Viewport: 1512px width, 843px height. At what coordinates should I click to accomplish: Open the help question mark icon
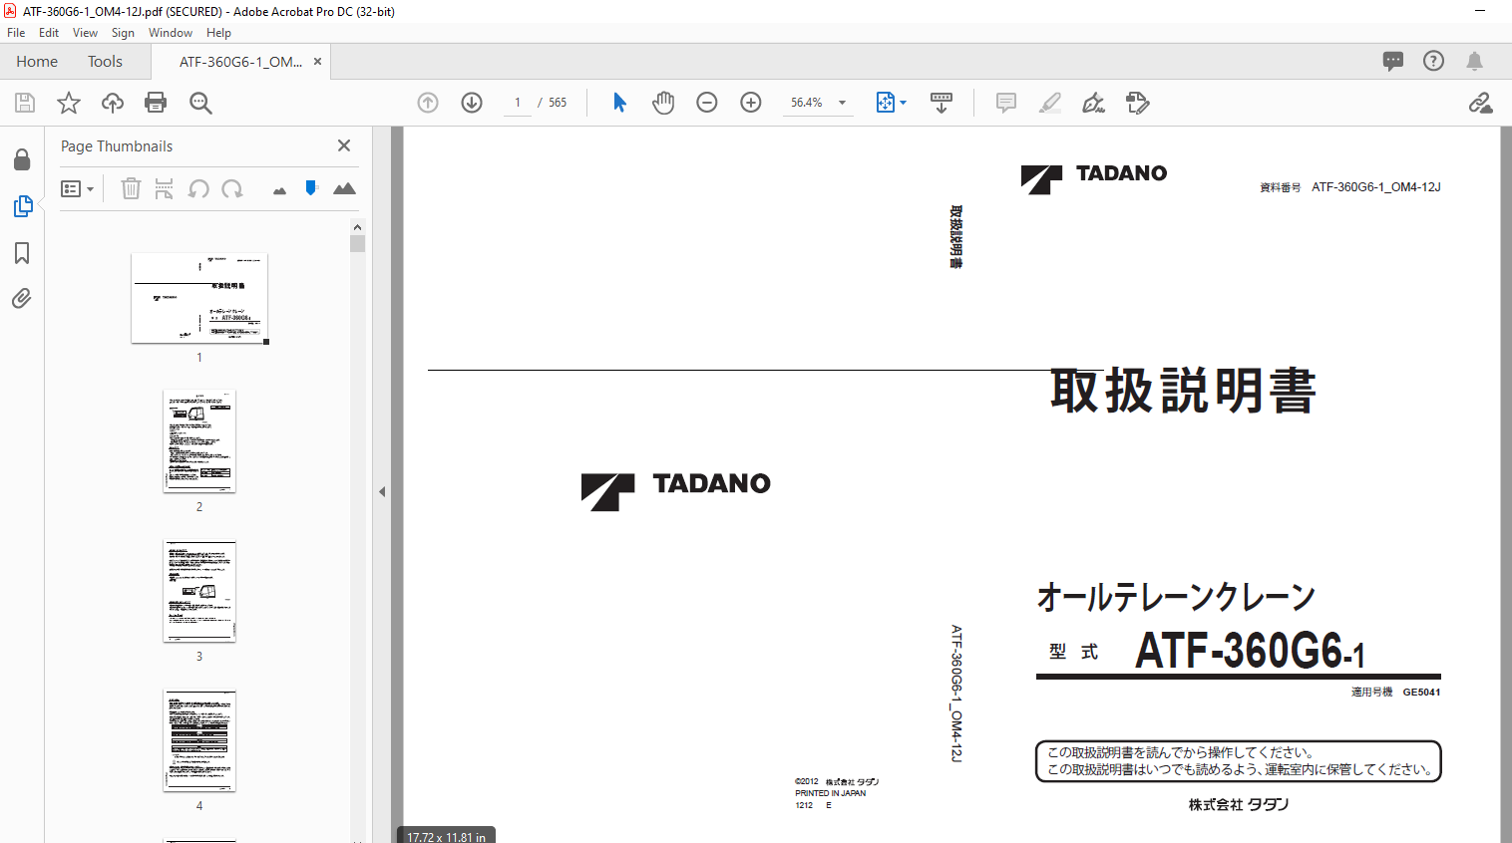1433,61
